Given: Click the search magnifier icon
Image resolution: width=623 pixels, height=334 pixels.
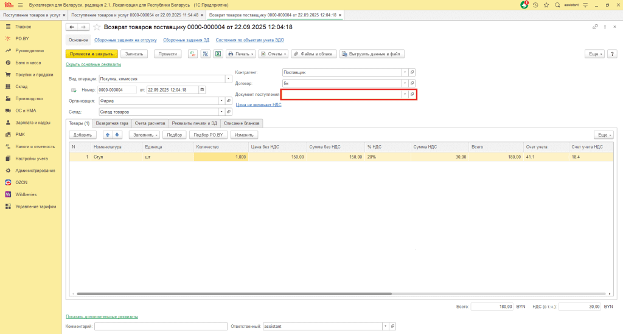Looking at the screenshot, I should (x=557, y=5).
